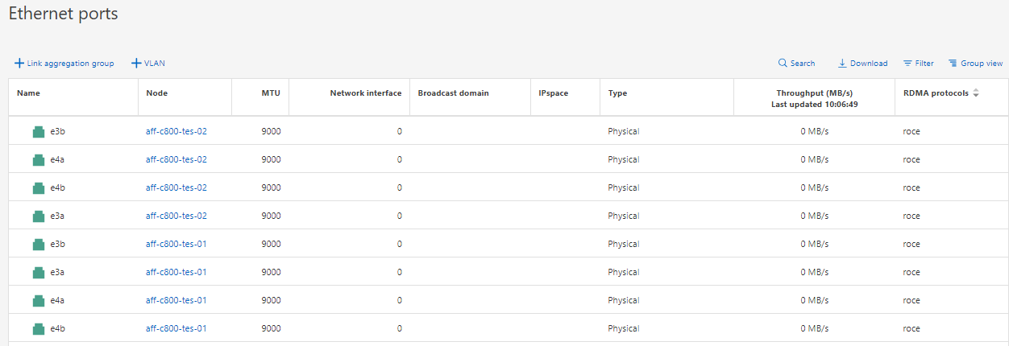Viewport: 1009px width, 346px height.
Task: Sort by the Name column header
Action: pyautogui.click(x=28, y=93)
